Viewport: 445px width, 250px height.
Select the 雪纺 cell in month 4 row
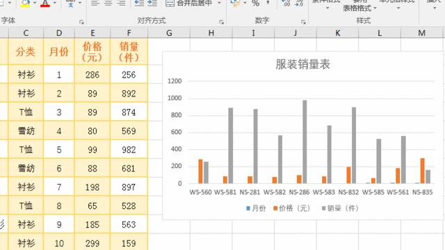click(26, 131)
